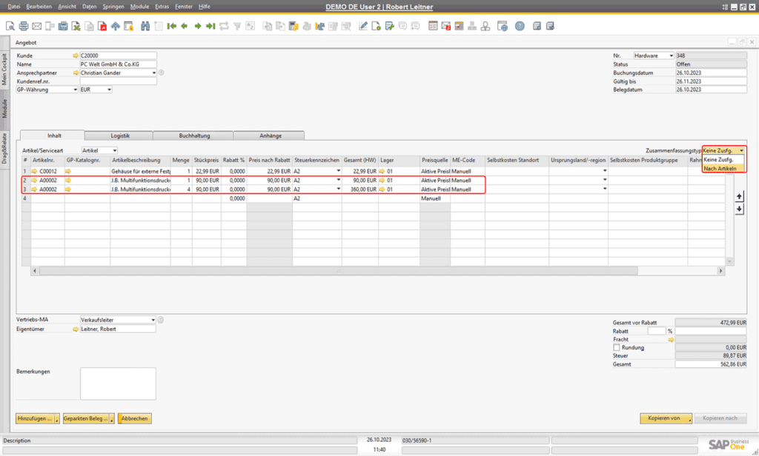Viewport: 759px width, 456px height.
Task: Open the Mein Cockpit side tab
Action: coord(4,69)
